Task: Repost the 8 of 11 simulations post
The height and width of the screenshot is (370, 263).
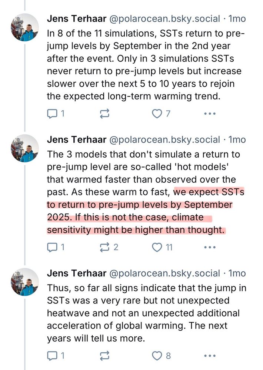Action: (x=104, y=114)
